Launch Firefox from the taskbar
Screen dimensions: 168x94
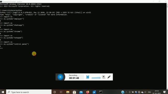coord(88,92)
